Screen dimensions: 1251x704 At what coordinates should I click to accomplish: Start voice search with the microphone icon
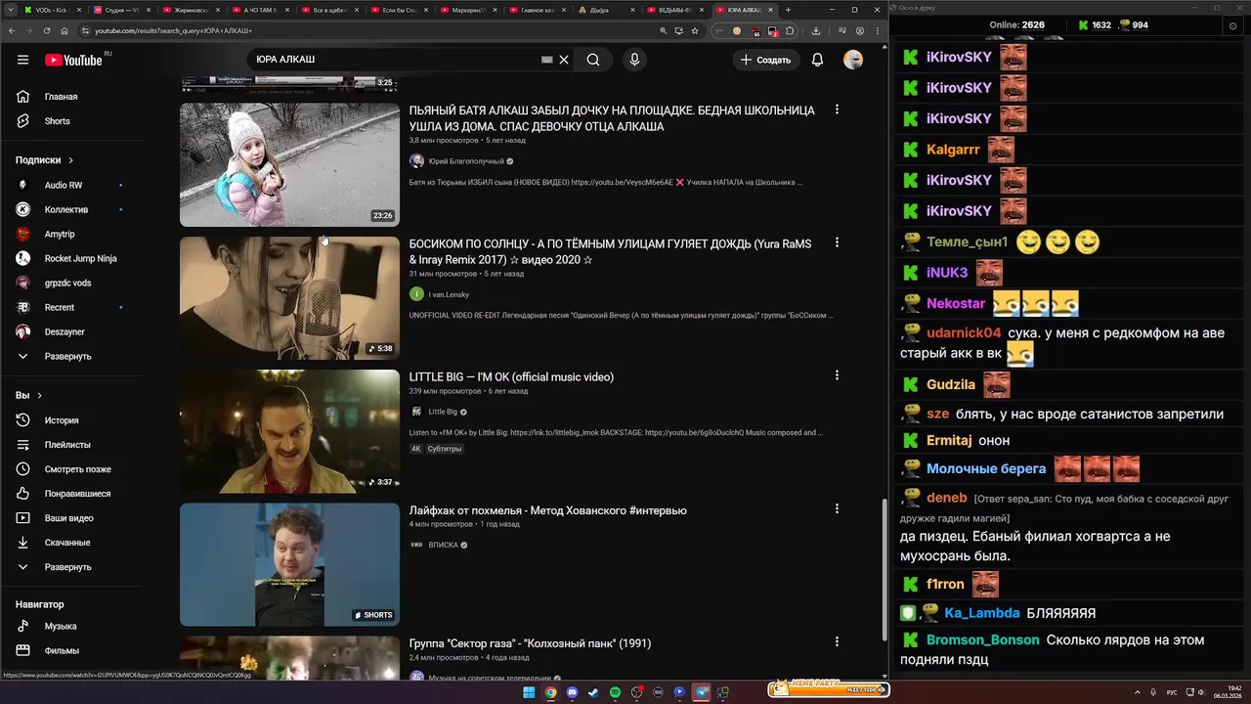[634, 60]
